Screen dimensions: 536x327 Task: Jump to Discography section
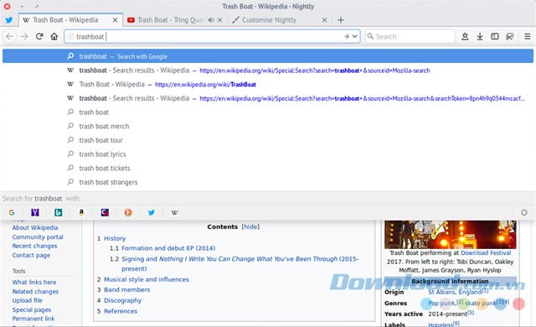pos(122,300)
